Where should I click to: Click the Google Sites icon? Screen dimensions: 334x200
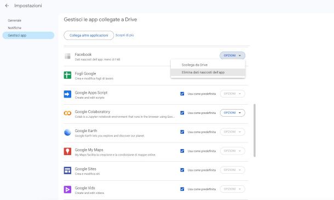point(67,170)
